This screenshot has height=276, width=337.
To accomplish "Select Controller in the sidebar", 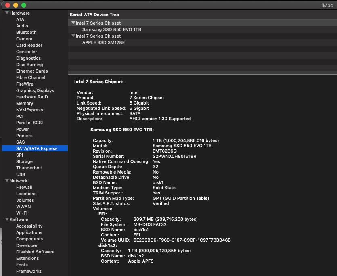I will tap(27, 52).
